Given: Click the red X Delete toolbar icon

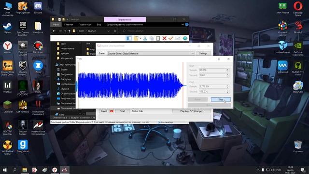Looking at the screenshot, I should pos(164,38).
